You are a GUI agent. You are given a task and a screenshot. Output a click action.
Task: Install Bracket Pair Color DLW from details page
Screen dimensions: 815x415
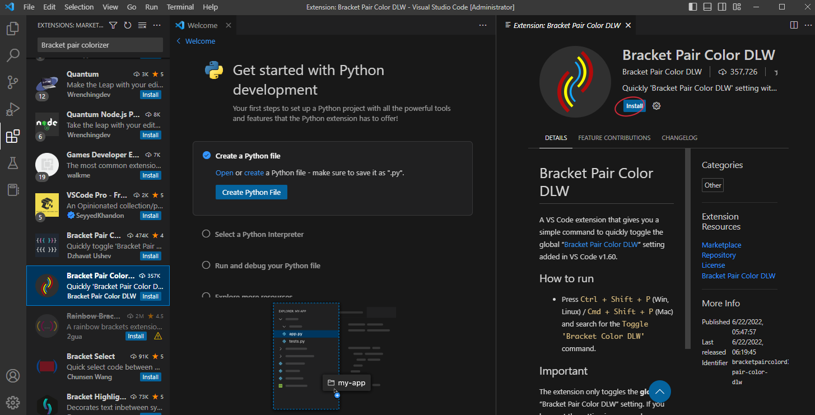(x=634, y=106)
